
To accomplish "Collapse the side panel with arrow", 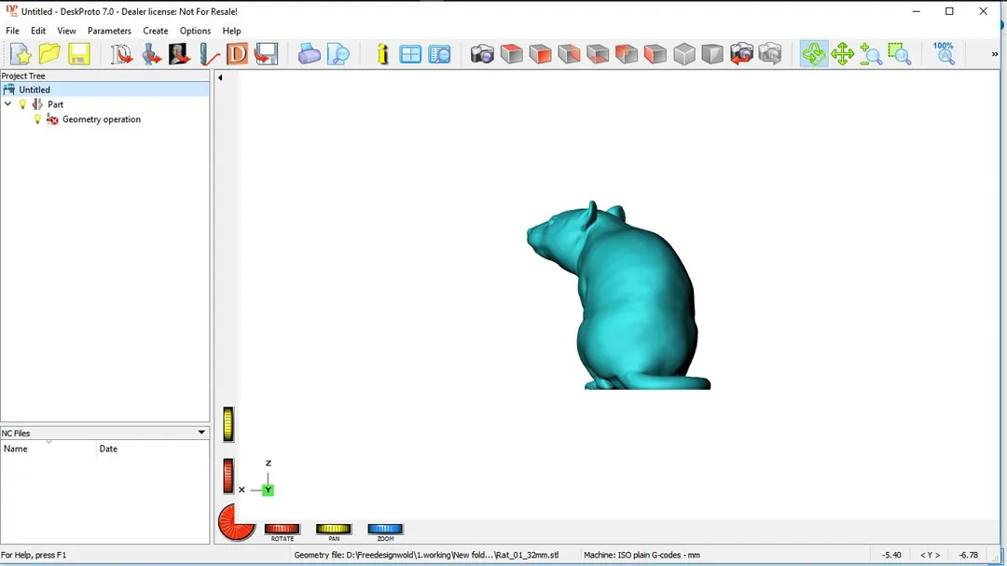I will [x=220, y=77].
